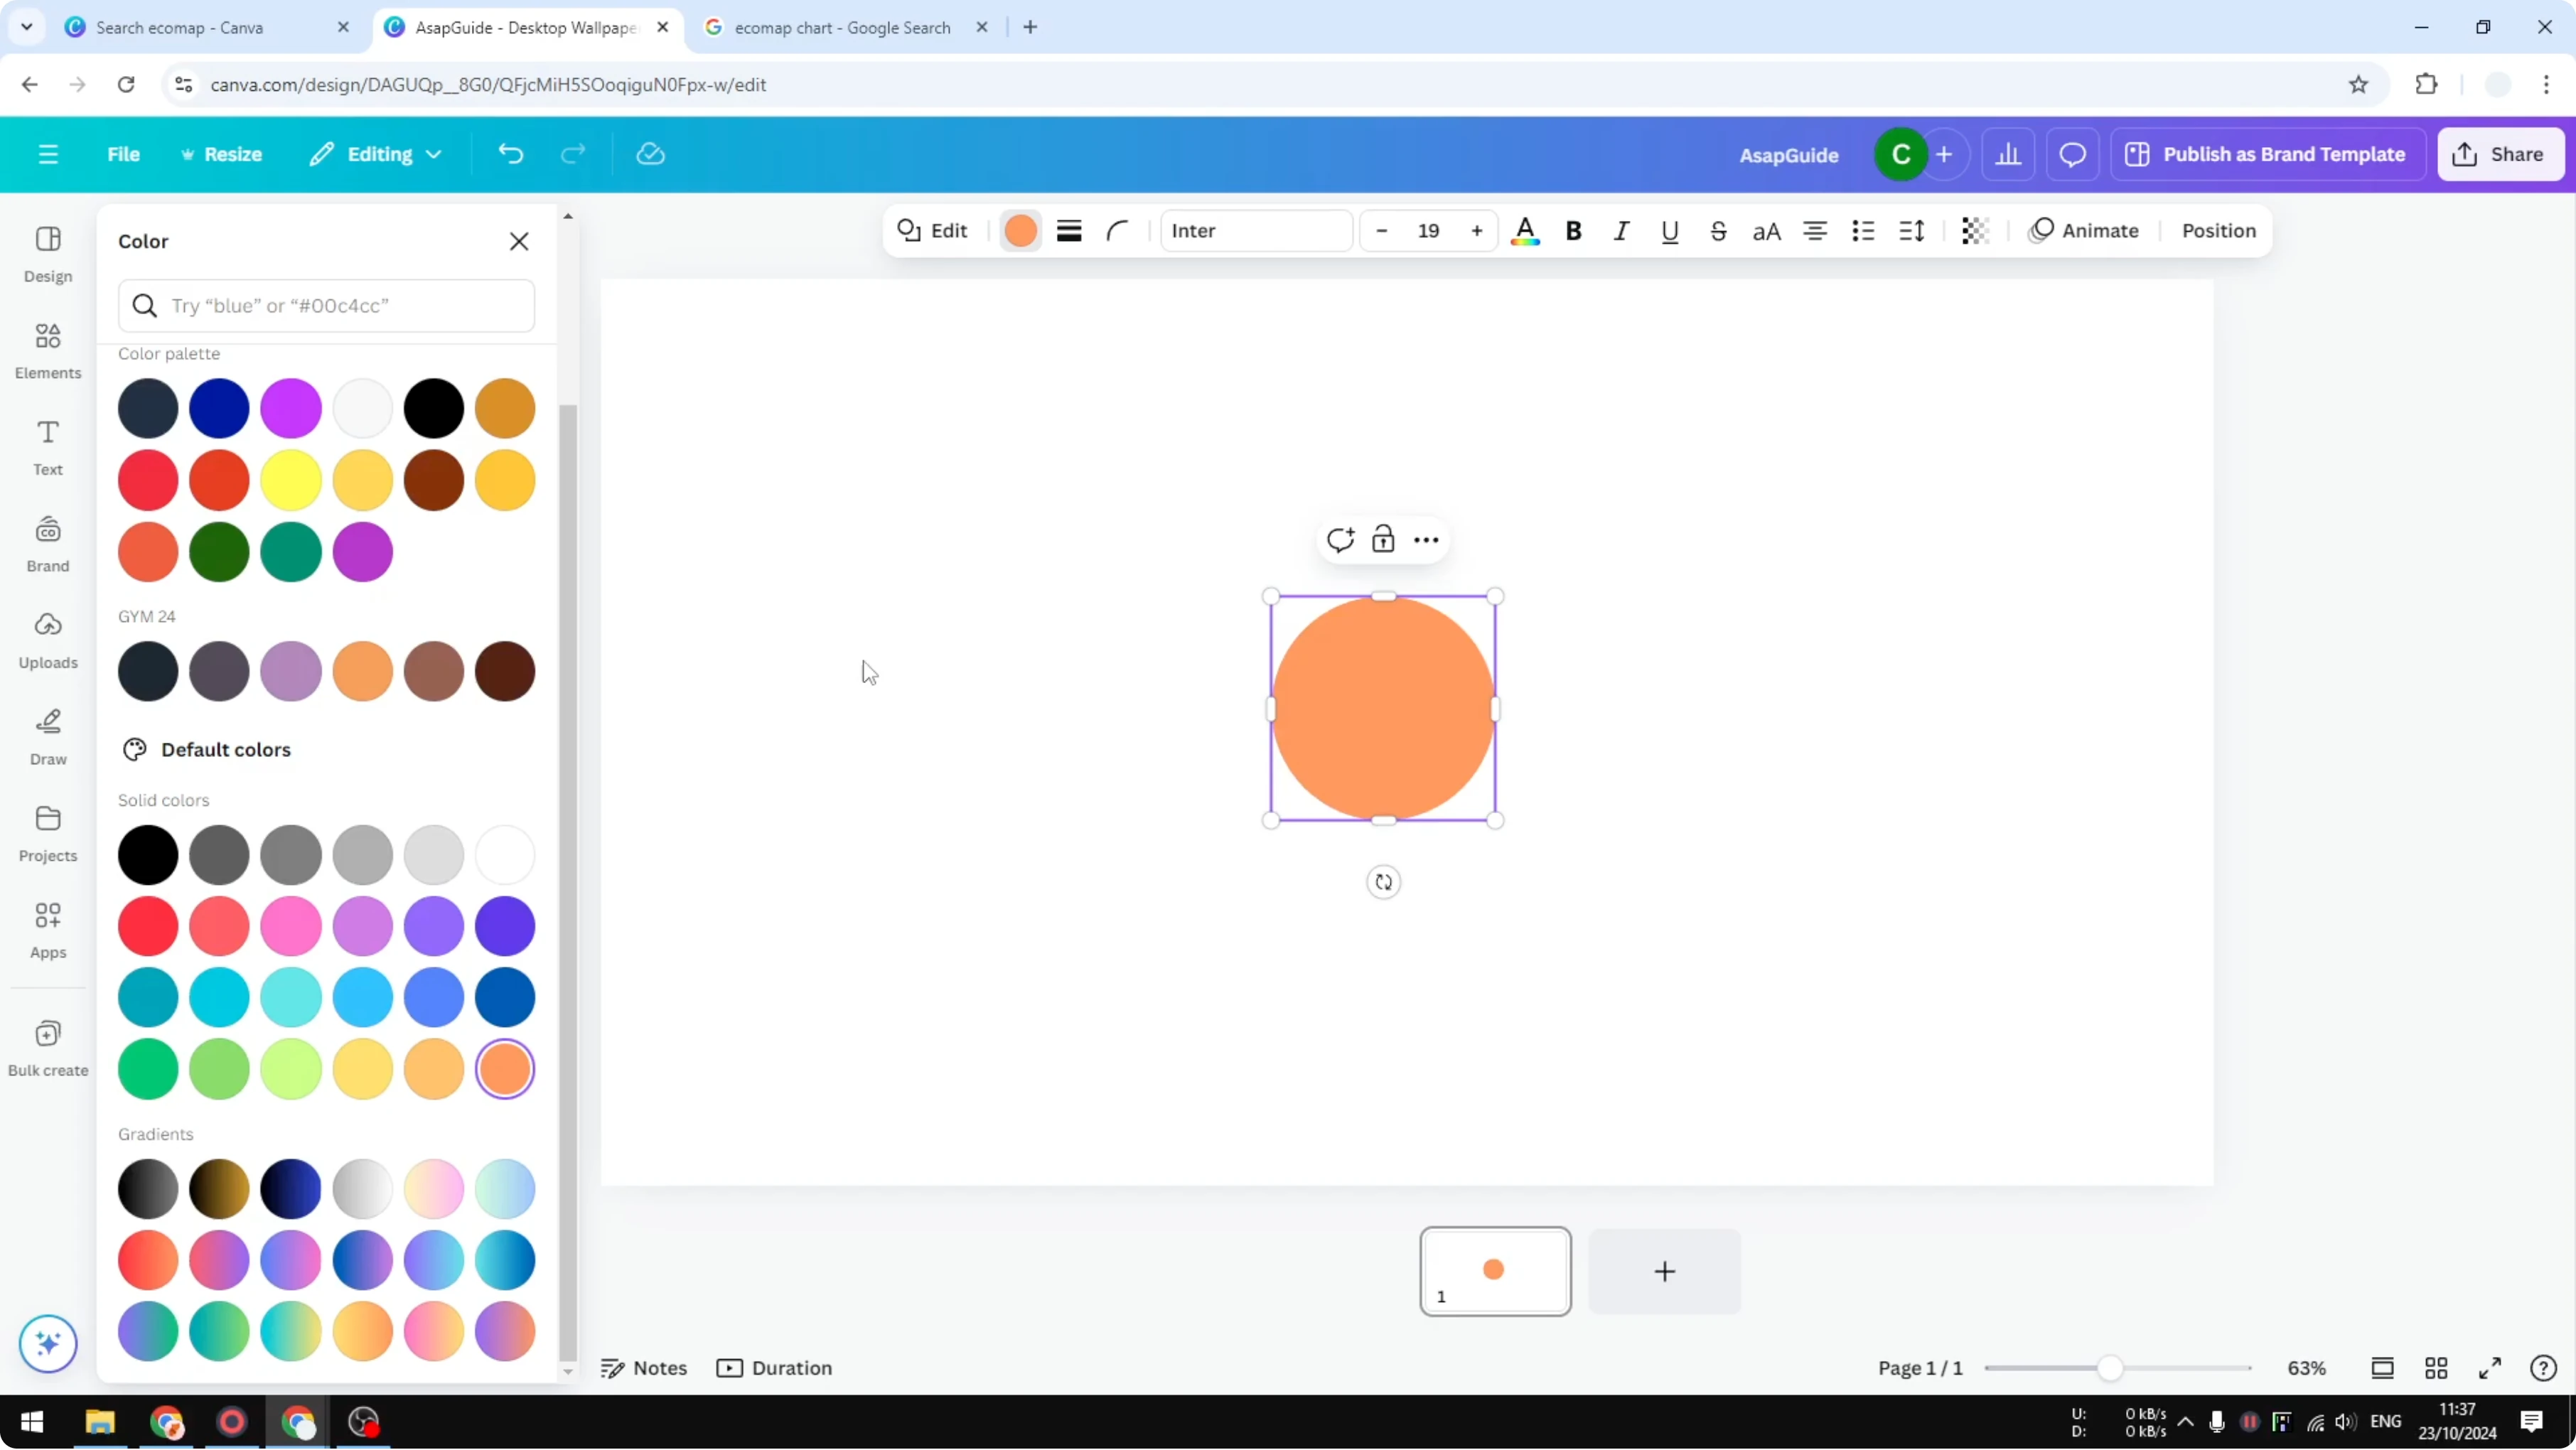Image resolution: width=2576 pixels, height=1450 pixels.
Task: Toggle bold formatting
Action: point(1573,230)
